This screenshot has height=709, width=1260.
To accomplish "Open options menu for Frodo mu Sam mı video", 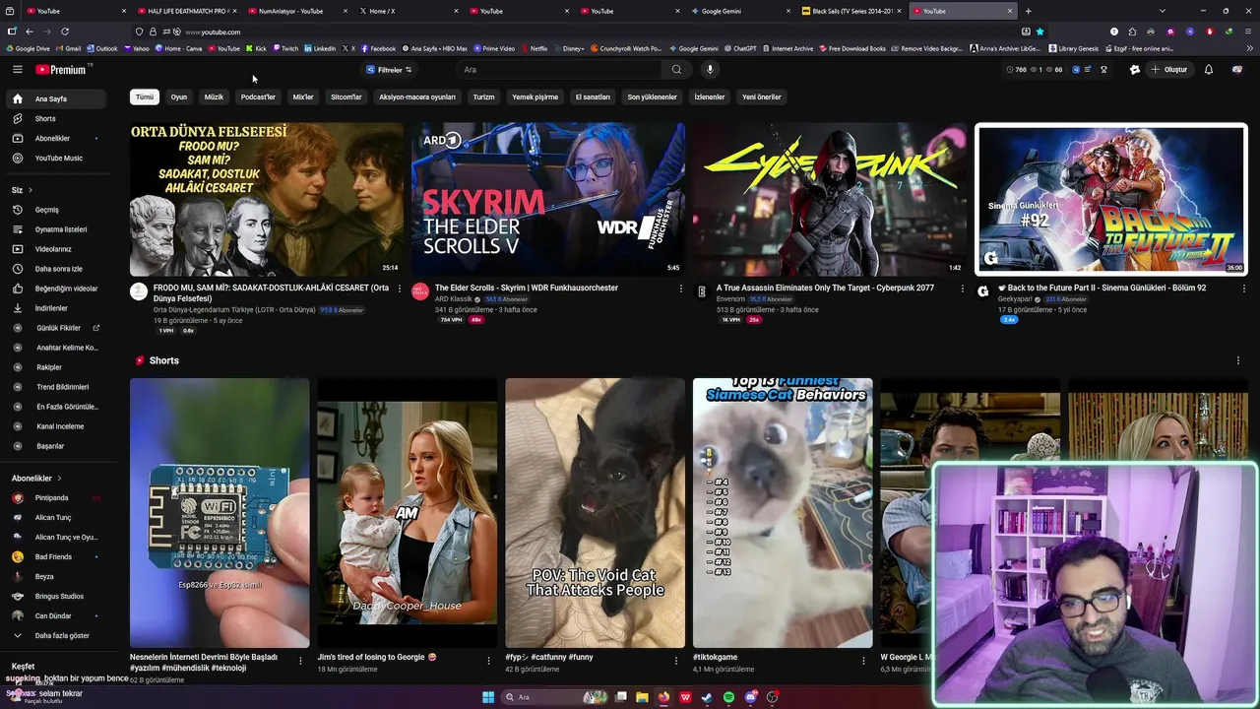I will point(399,289).
